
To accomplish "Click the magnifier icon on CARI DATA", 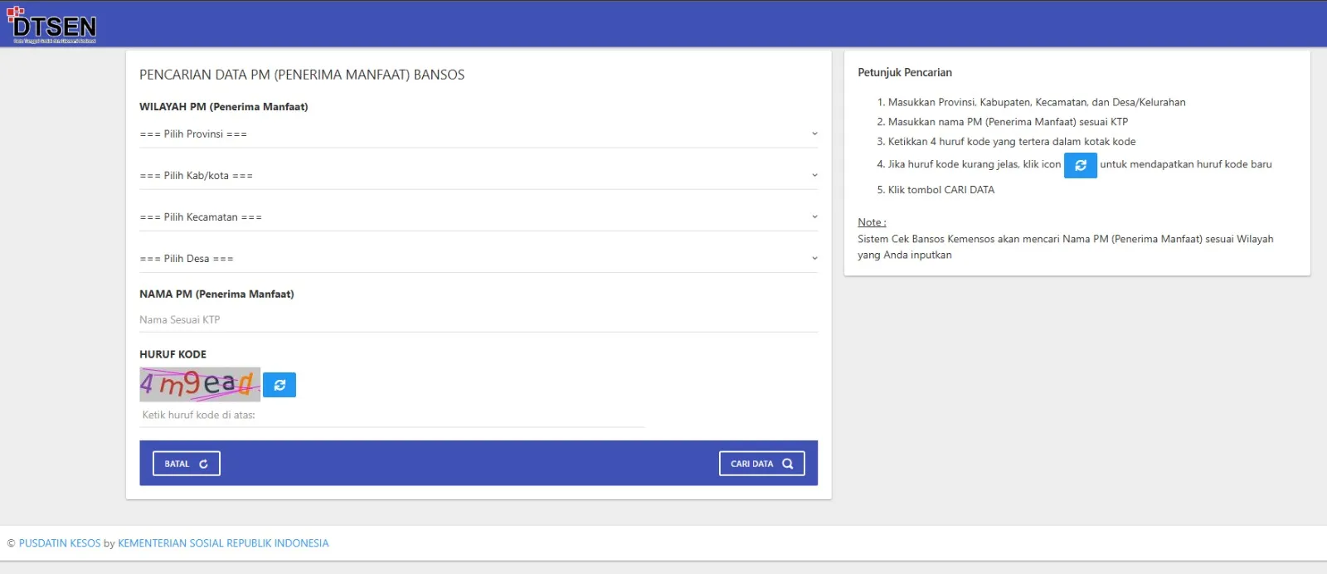I will tap(787, 464).
